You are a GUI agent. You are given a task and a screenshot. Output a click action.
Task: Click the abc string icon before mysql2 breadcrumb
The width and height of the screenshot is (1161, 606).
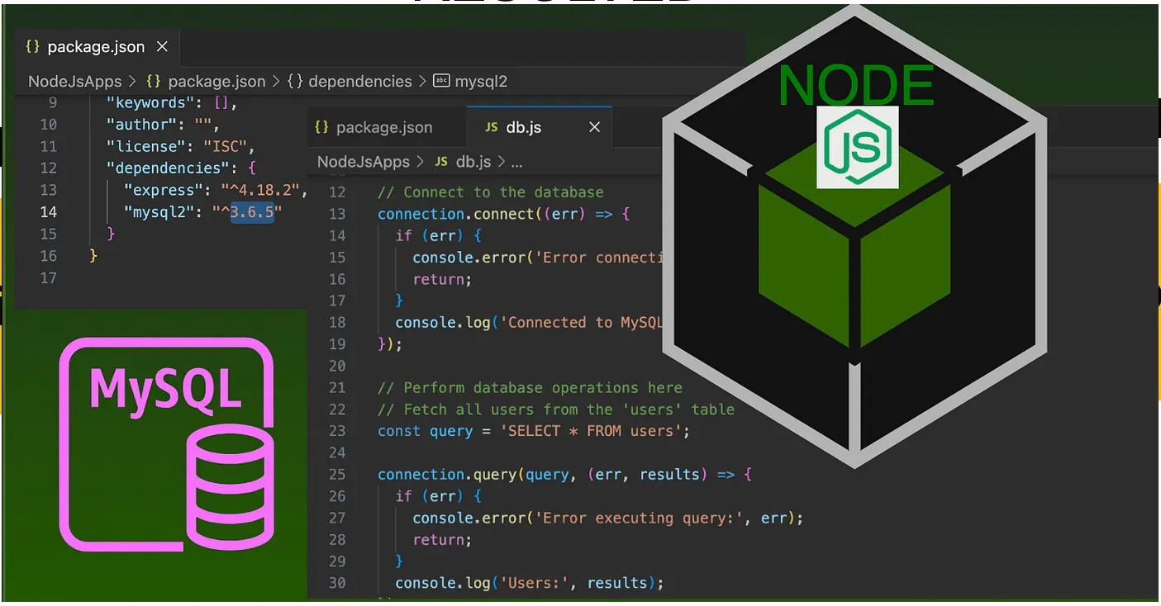(442, 81)
